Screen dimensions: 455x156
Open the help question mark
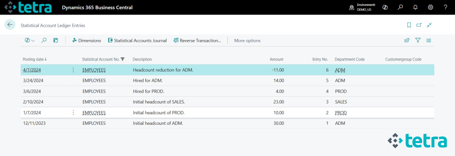tap(446, 8)
